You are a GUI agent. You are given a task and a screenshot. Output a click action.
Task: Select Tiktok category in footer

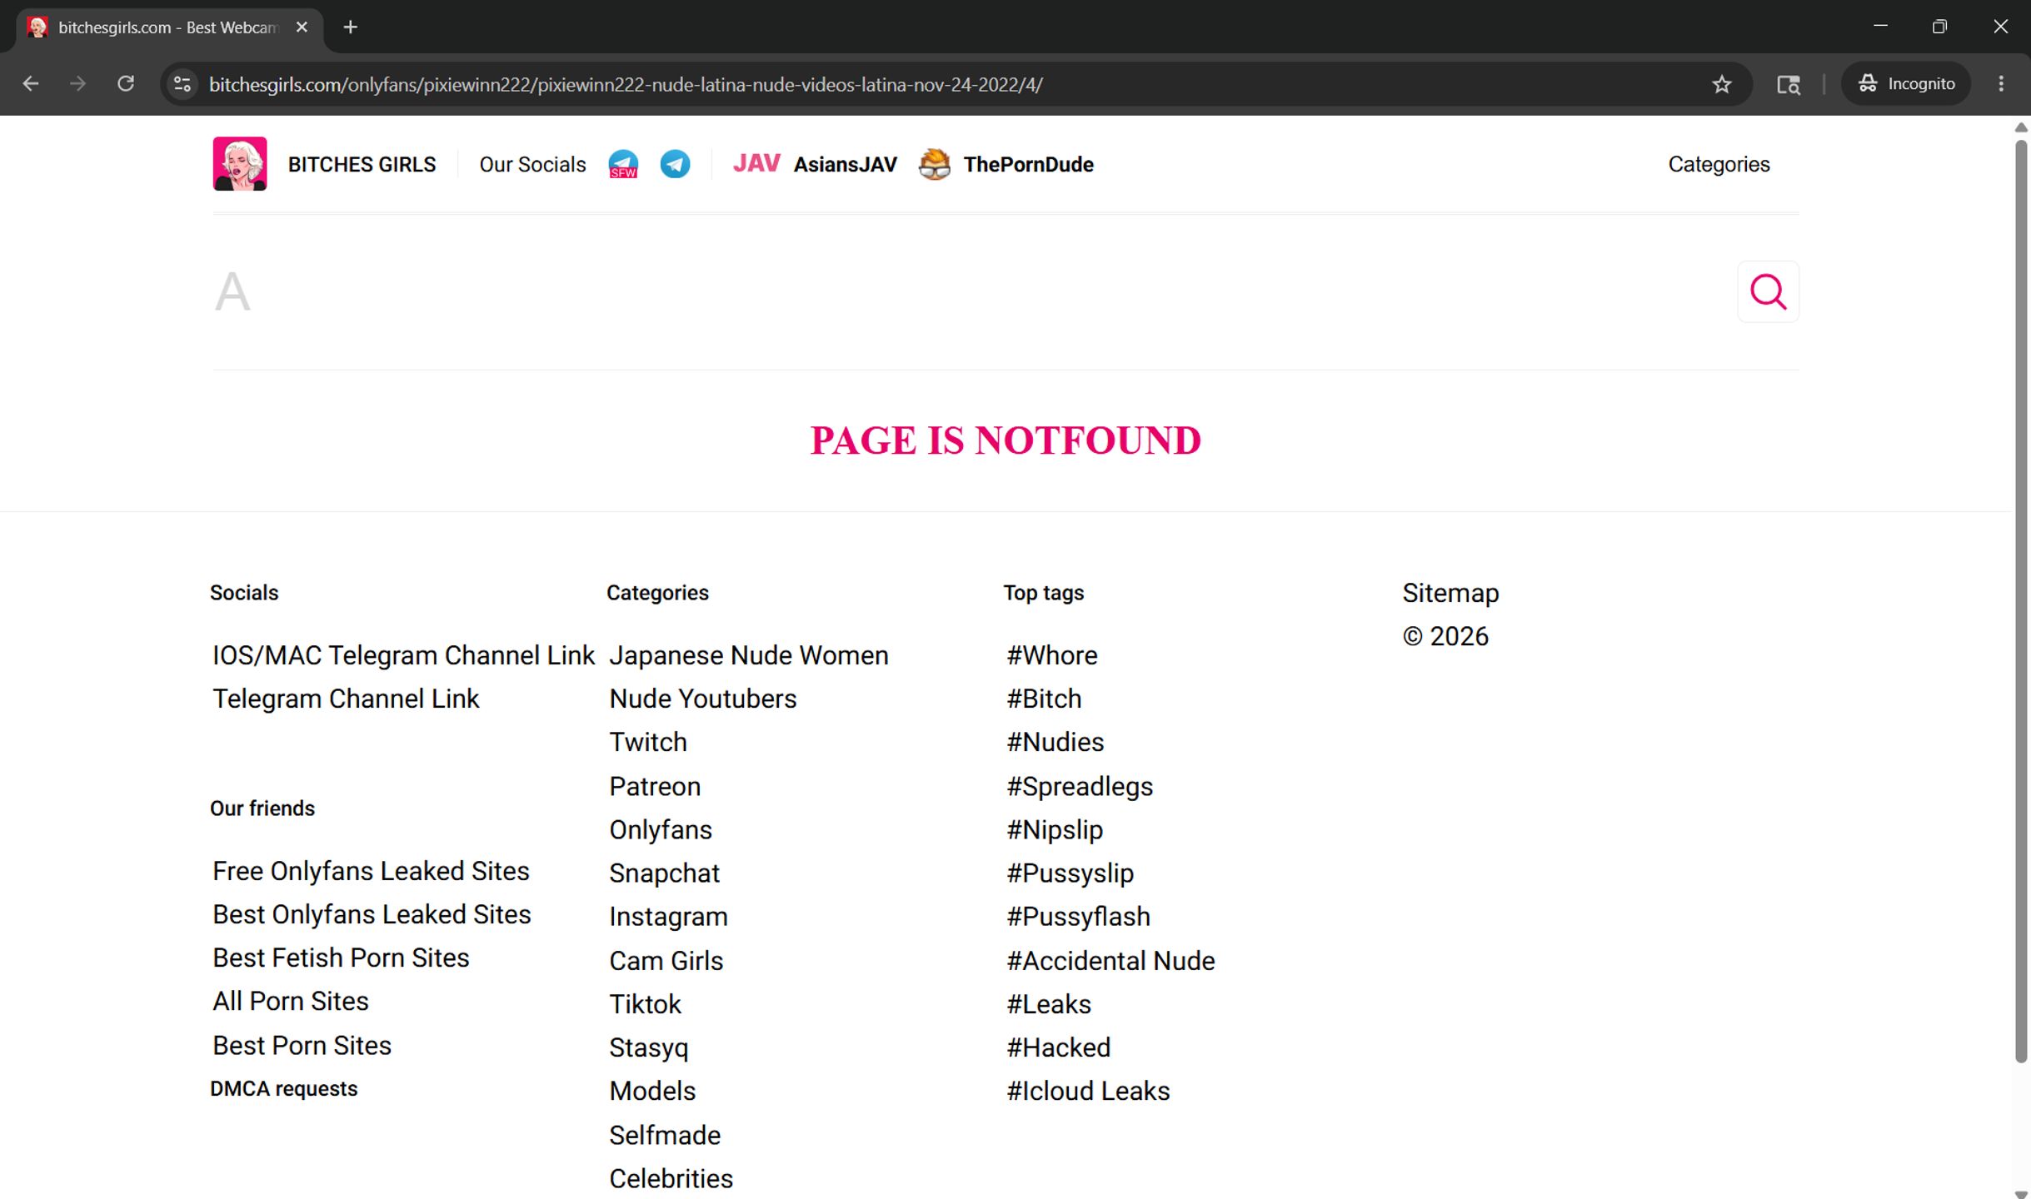click(645, 1004)
